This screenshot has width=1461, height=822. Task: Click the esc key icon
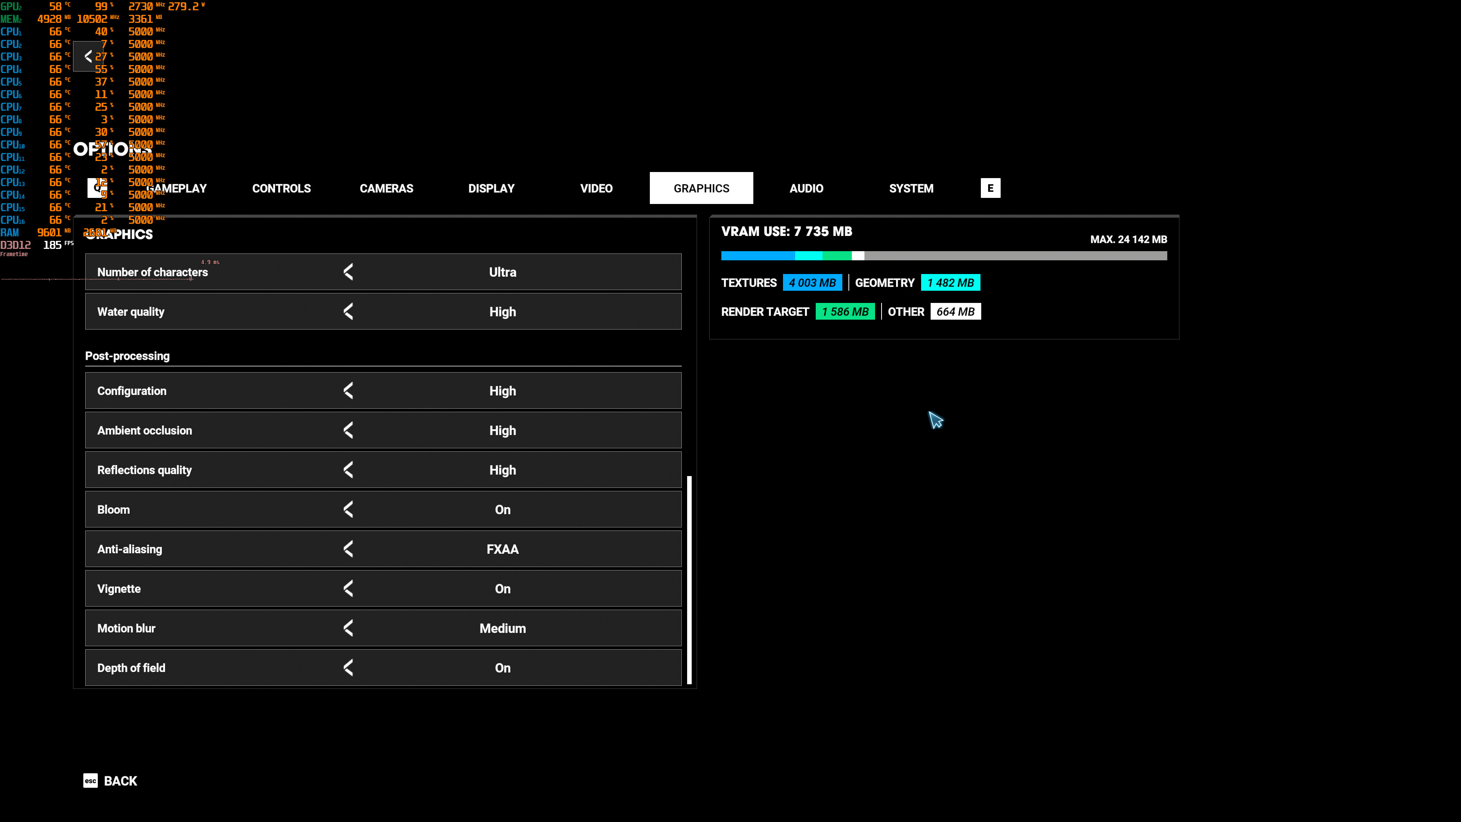(90, 781)
